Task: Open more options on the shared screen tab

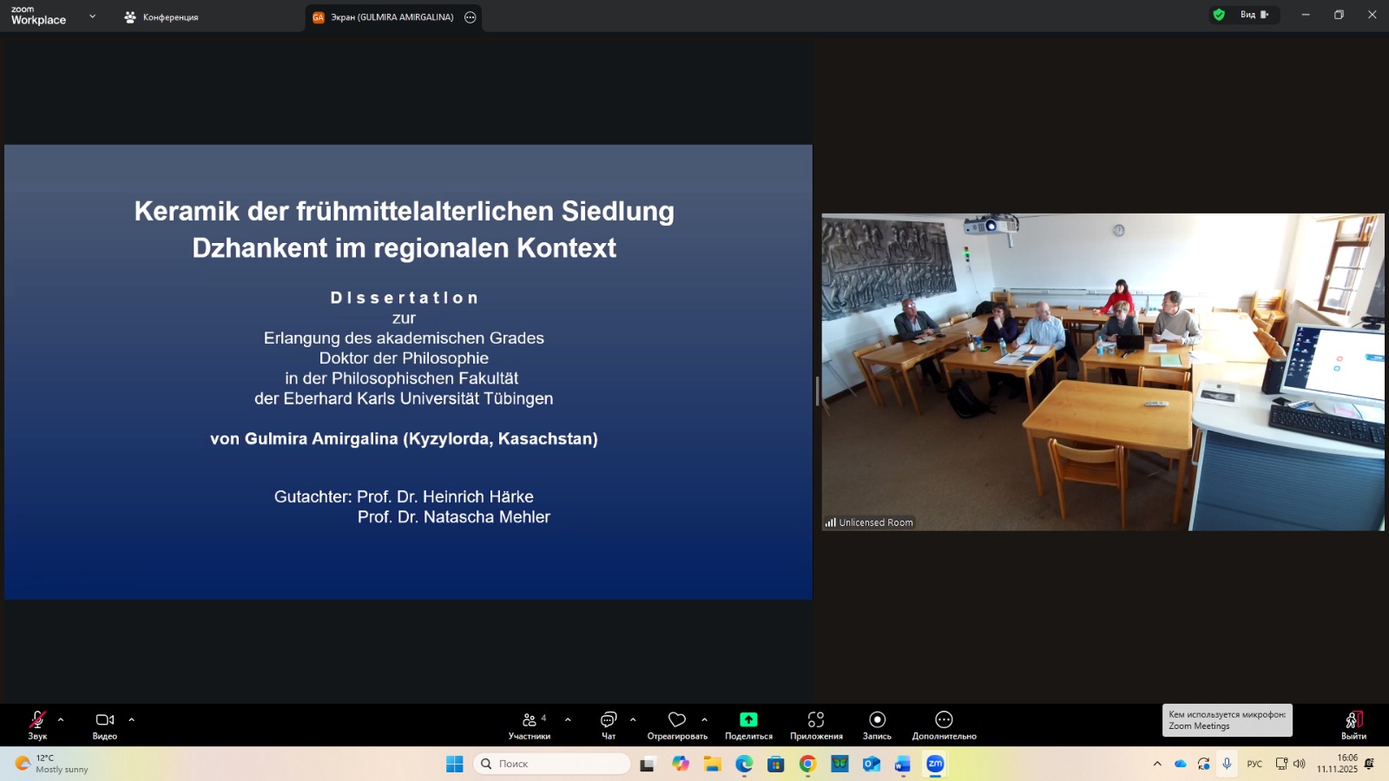Action: click(x=471, y=17)
